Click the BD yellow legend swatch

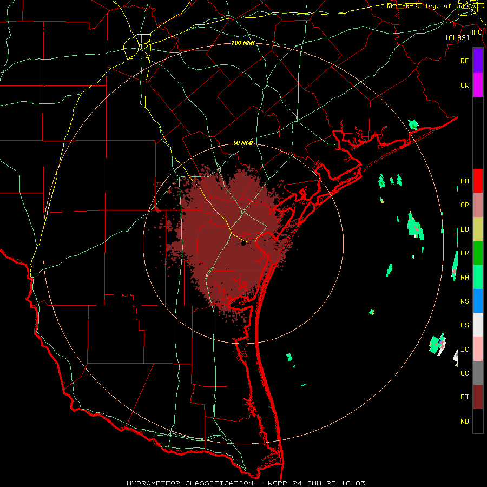pos(478,229)
